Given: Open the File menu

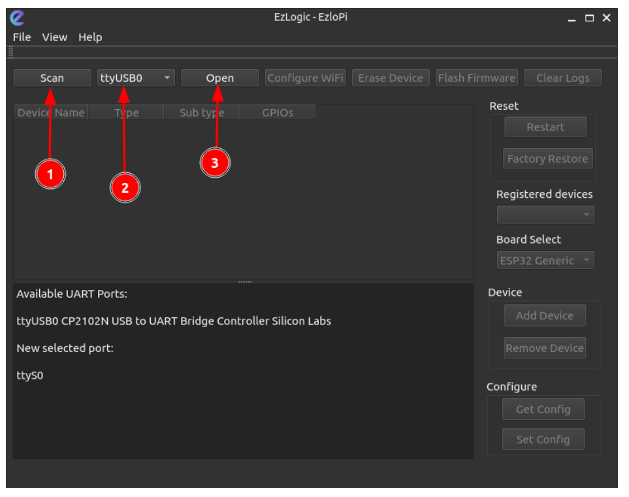Looking at the screenshot, I should tap(22, 37).
